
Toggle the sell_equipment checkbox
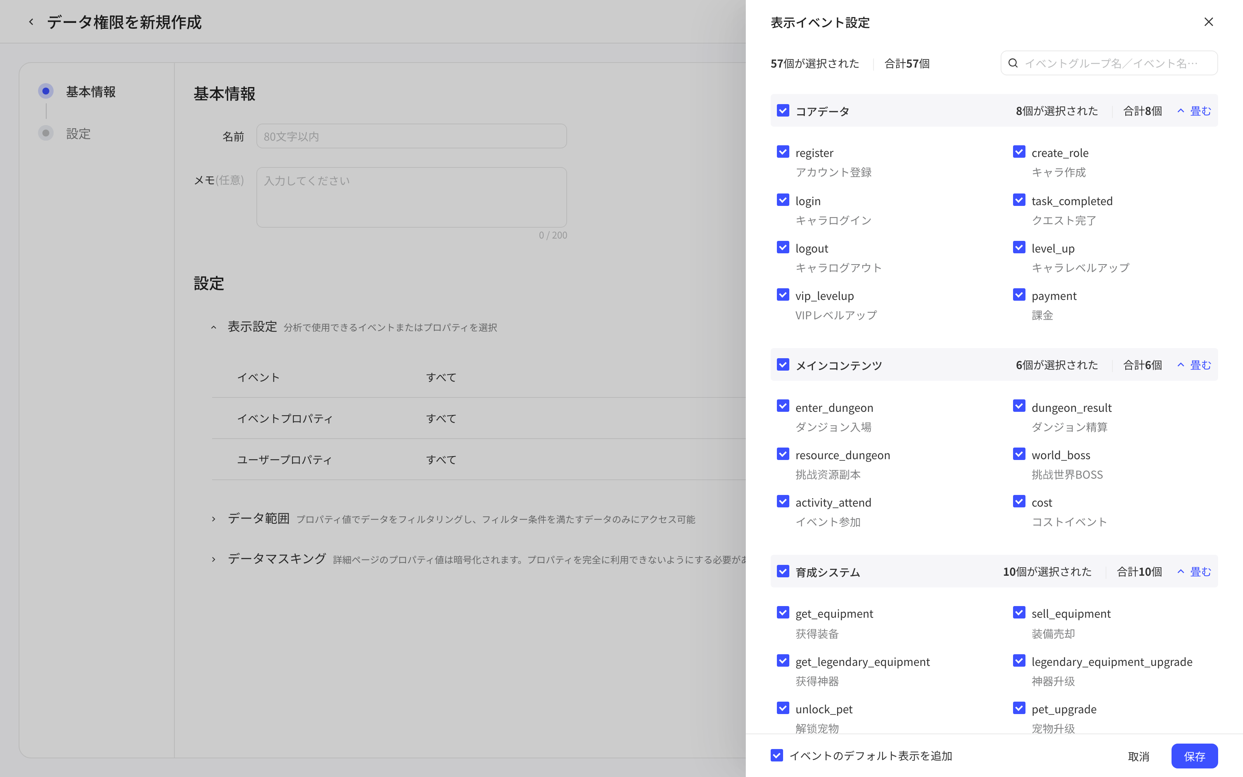(x=1019, y=613)
